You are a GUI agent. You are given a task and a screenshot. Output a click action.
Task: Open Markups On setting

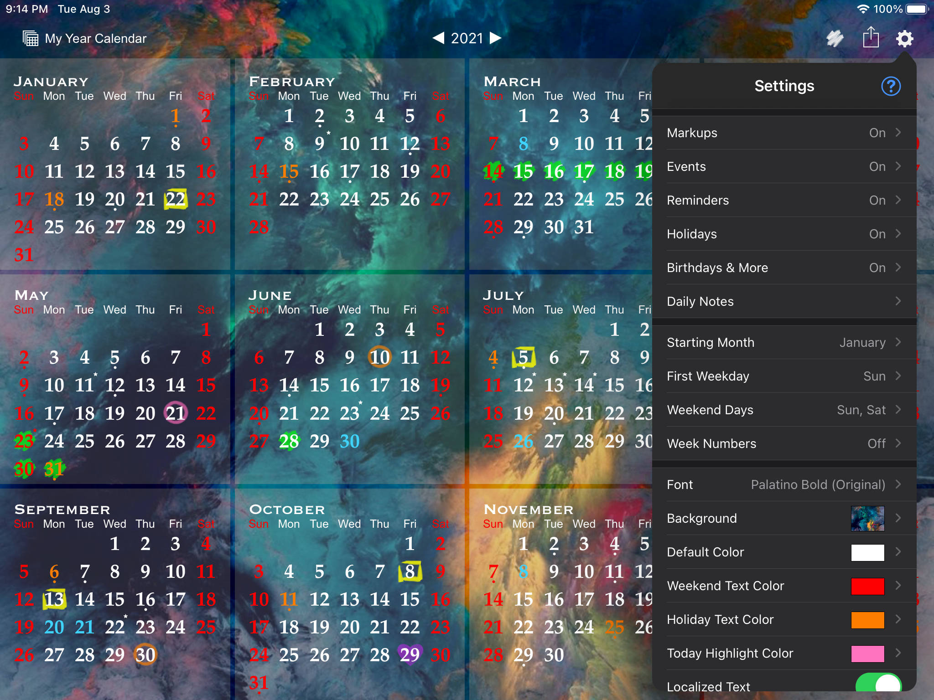click(x=784, y=133)
